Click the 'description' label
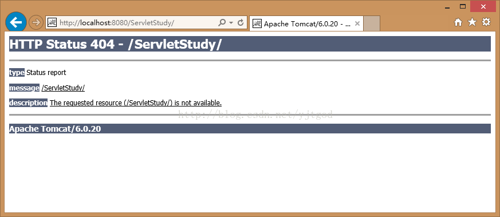Image resolution: width=500 pixels, height=217 pixels. [29, 102]
